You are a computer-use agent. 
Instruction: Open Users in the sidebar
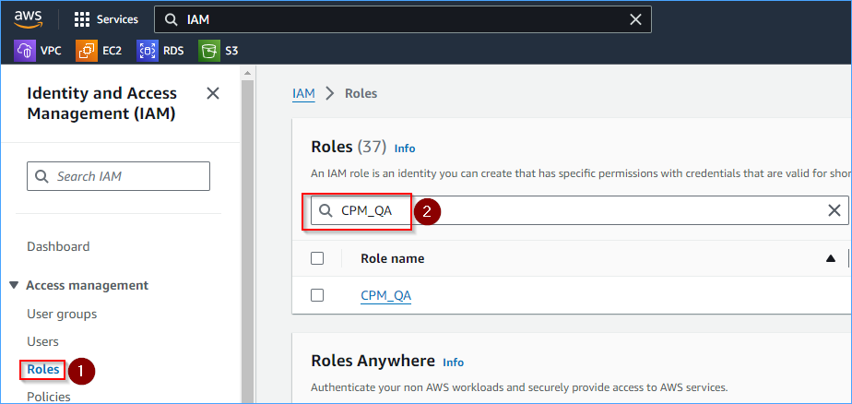pyautogui.click(x=43, y=341)
